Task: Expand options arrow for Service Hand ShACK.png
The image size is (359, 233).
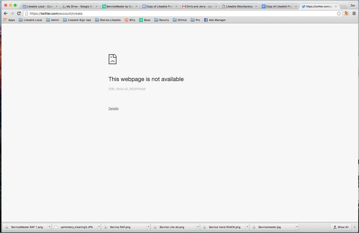Action: (247, 227)
